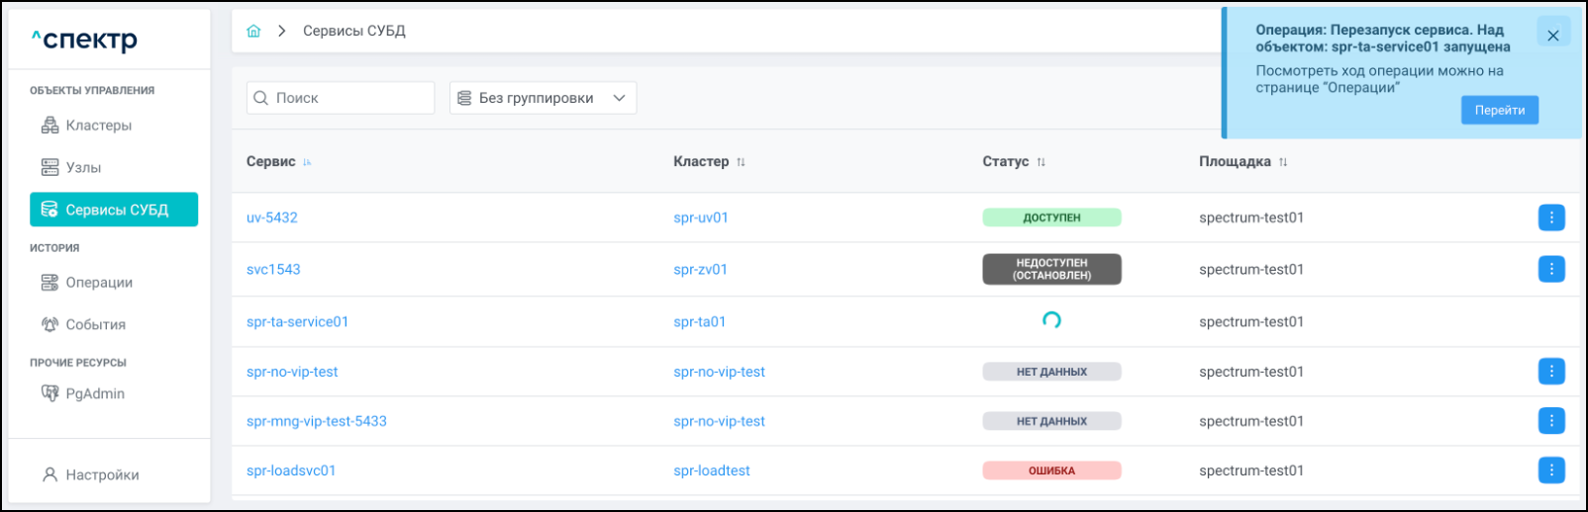This screenshot has height=512, width=1588.
Task: Open actions menu for svc1543 row
Action: pos(1550,269)
